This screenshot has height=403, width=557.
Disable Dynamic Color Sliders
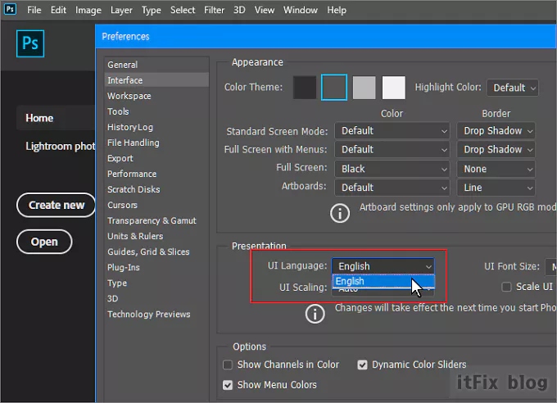point(362,365)
